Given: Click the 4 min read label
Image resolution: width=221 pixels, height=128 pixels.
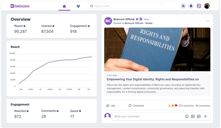Looking at the screenshot, I should point(112,75).
